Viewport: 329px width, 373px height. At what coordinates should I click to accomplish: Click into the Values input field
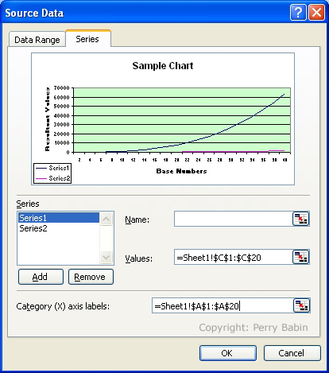click(234, 257)
